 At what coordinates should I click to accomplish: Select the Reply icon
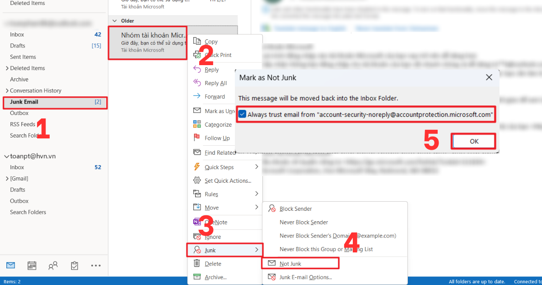197,69
